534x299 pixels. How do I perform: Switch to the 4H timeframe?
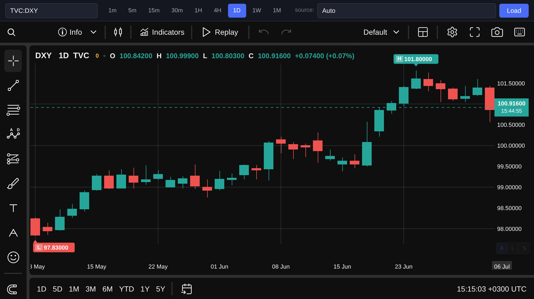[217, 11]
